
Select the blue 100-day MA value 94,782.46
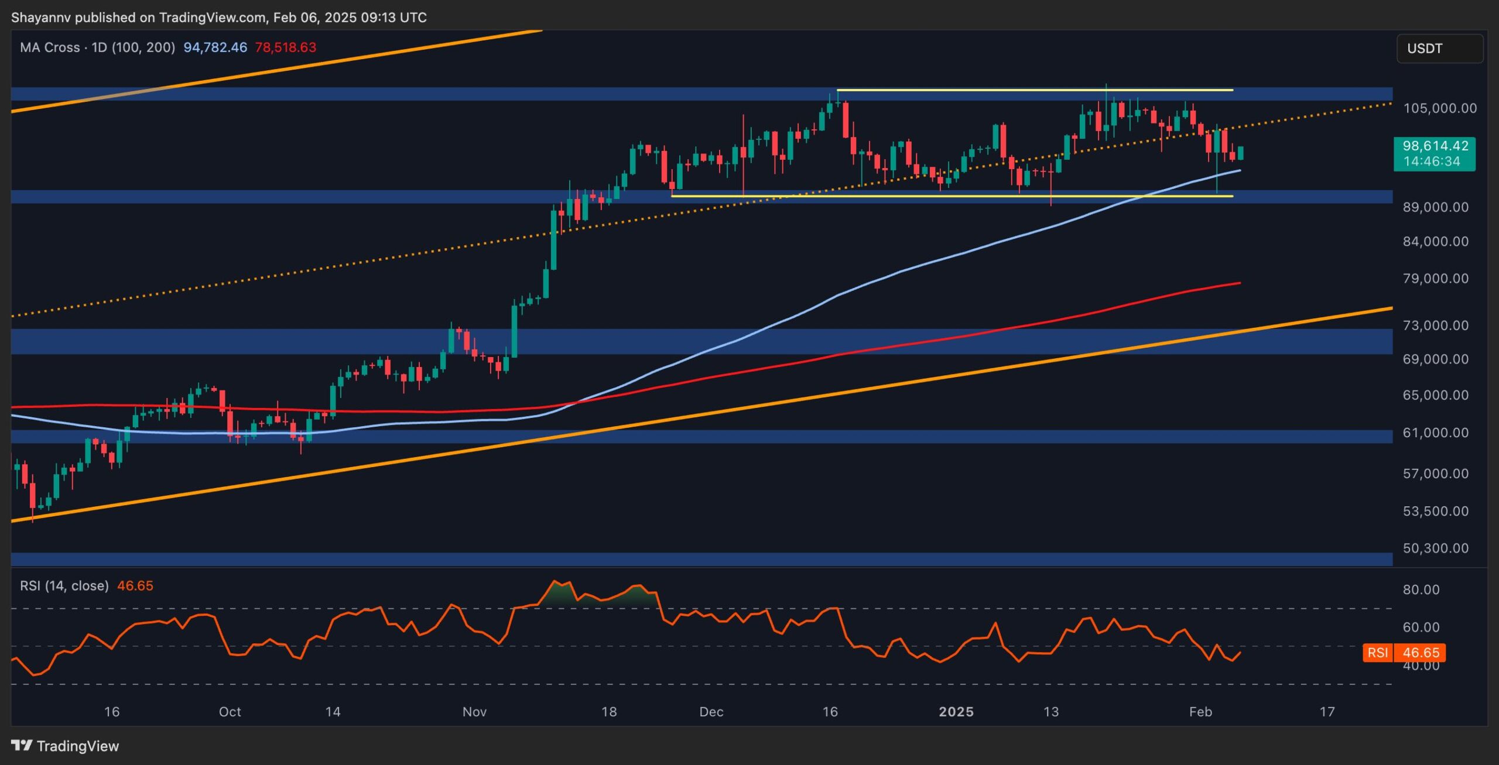(215, 47)
